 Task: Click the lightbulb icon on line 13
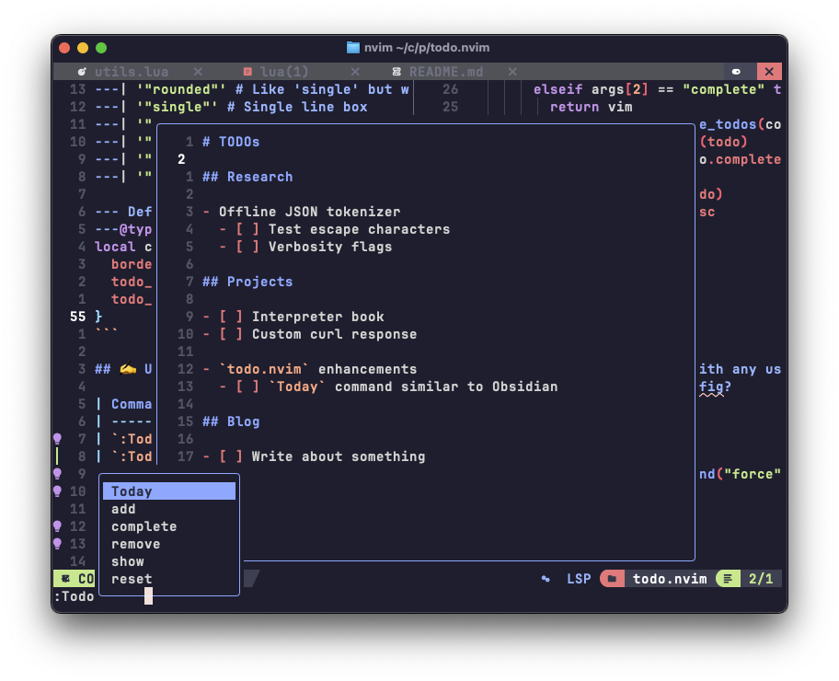[x=57, y=544]
